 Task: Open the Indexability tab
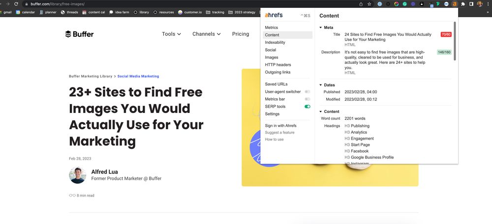click(275, 42)
